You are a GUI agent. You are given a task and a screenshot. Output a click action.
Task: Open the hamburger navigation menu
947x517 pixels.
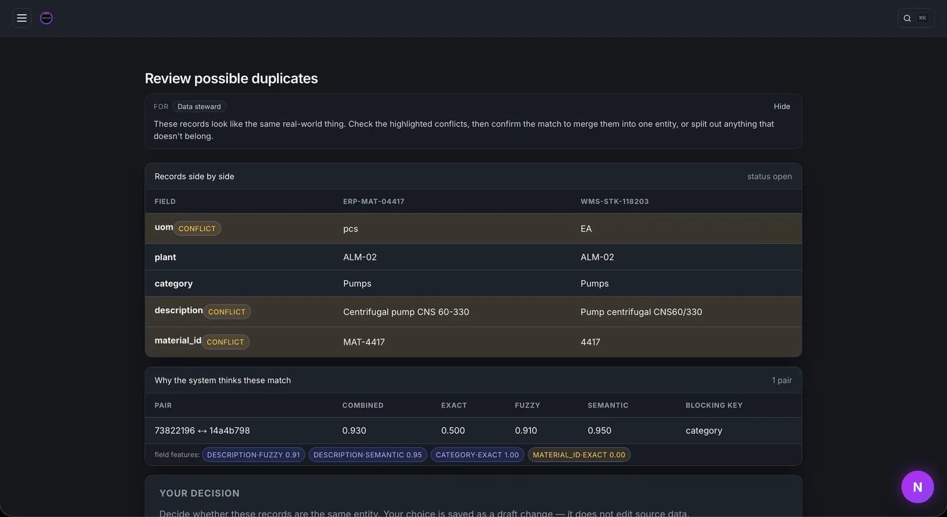point(22,18)
